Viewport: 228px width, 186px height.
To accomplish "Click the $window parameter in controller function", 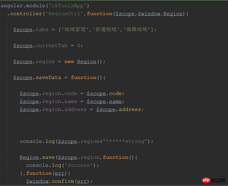I will point(149,14).
